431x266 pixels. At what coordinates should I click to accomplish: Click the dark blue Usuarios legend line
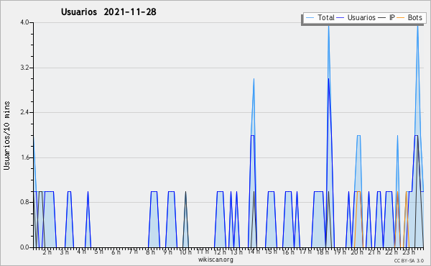tap(340, 18)
